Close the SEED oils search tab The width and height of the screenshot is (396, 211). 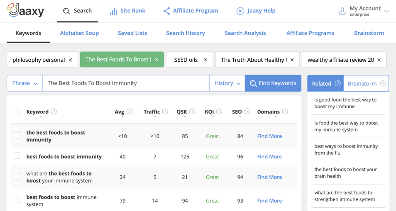tap(205, 60)
